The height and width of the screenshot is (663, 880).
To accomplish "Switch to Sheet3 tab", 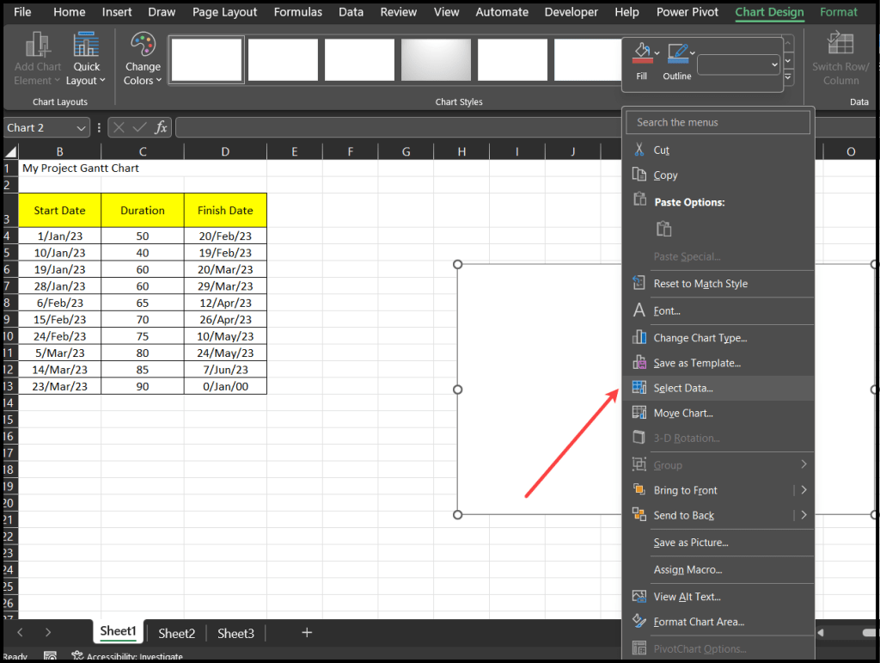I will (x=235, y=633).
